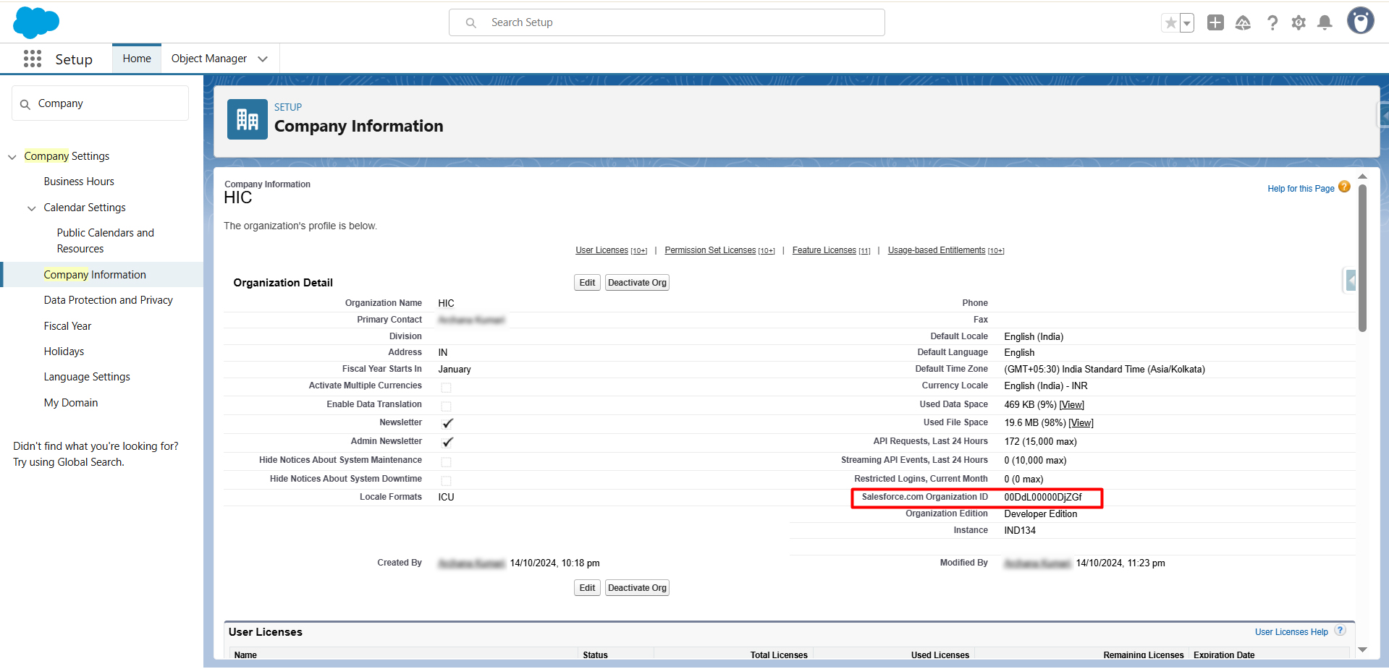The width and height of the screenshot is (1389, 669).
Task: Switch to the Home tab
Action: 137,59
